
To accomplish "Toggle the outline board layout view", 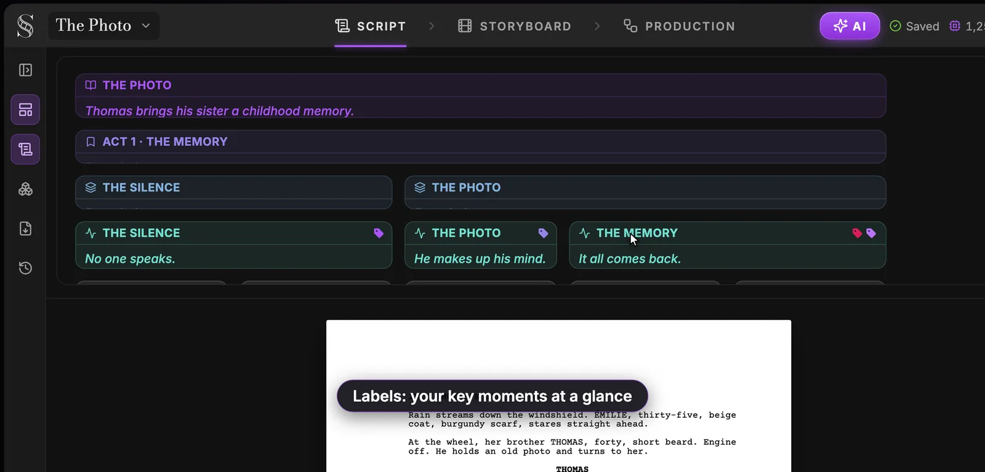I will [x=25, y=110].
